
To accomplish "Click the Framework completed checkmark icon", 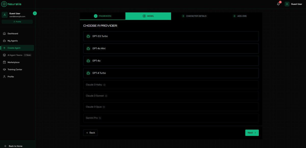I will pyautogui.click(x=96, y=16).
